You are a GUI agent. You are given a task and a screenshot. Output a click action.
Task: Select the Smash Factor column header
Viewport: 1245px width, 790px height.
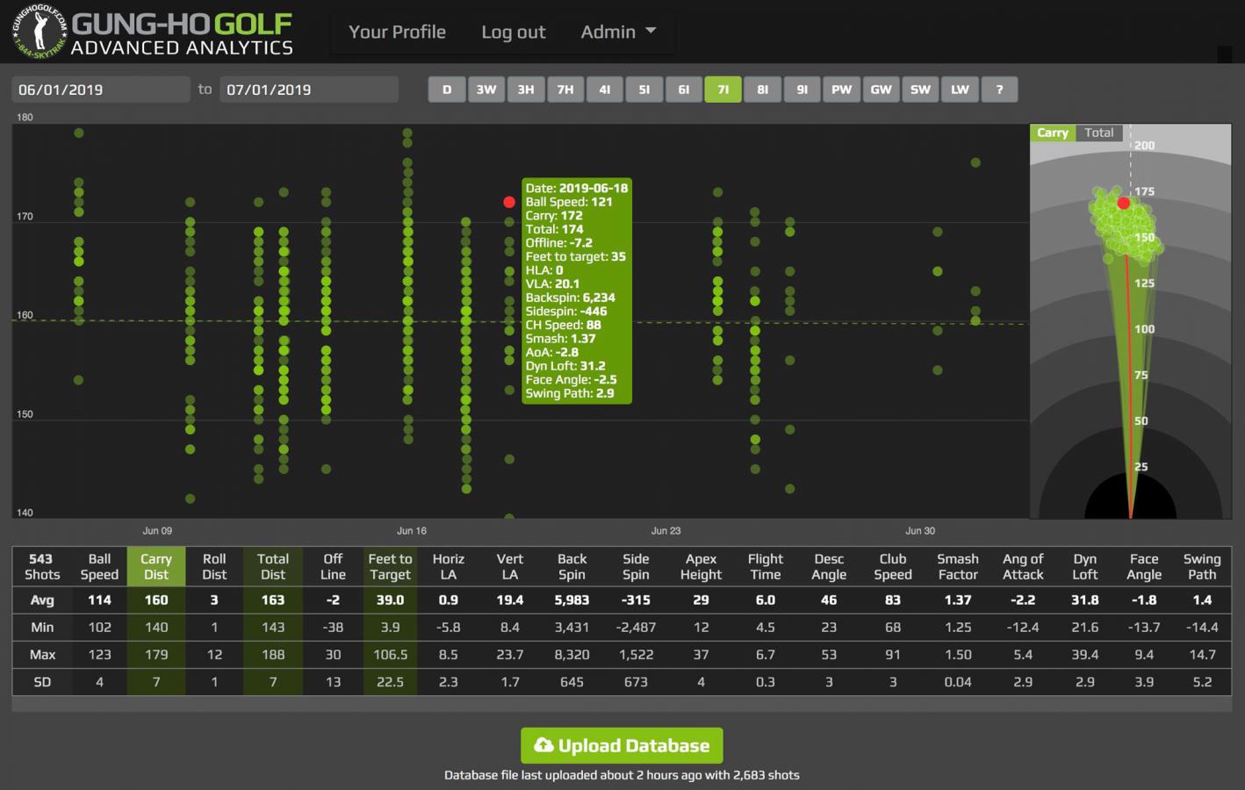[x=958, y=566]
